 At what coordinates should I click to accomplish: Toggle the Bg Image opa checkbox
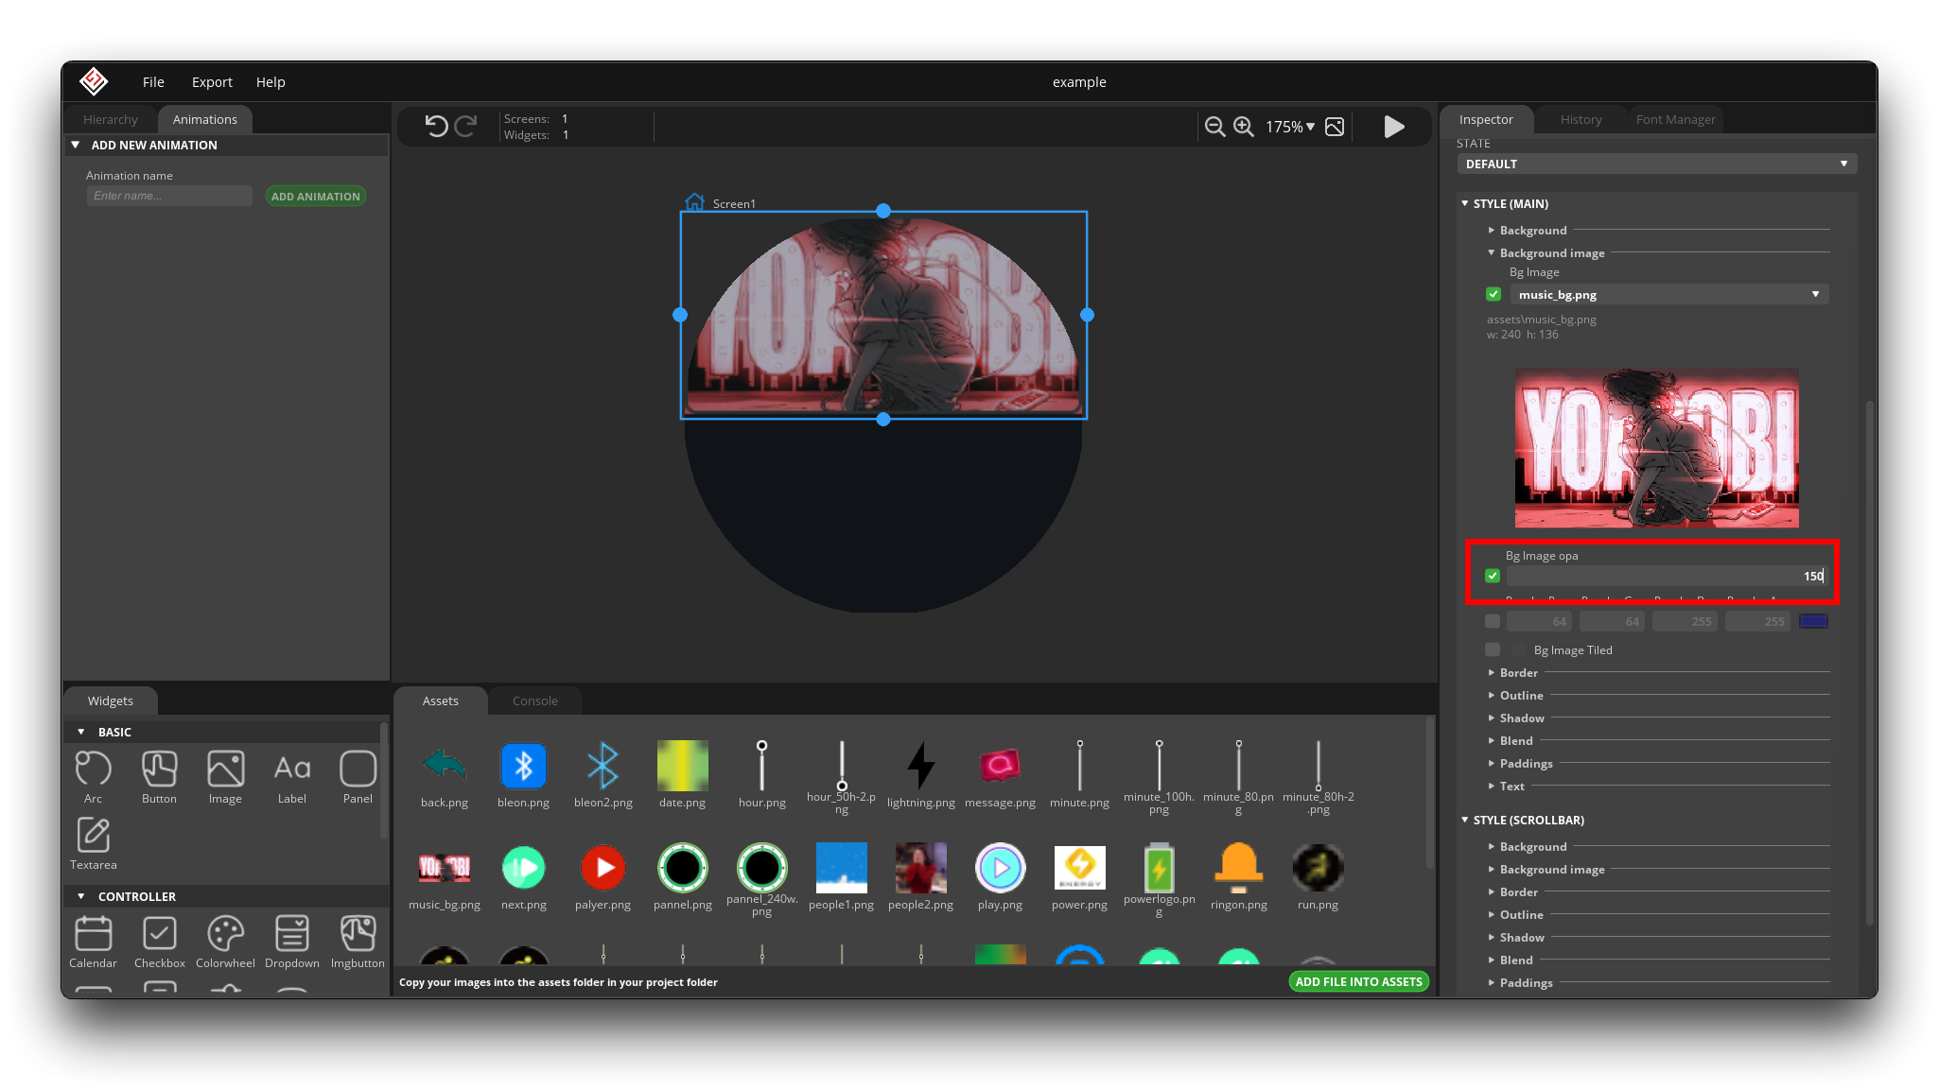(x=1493, y=576)
